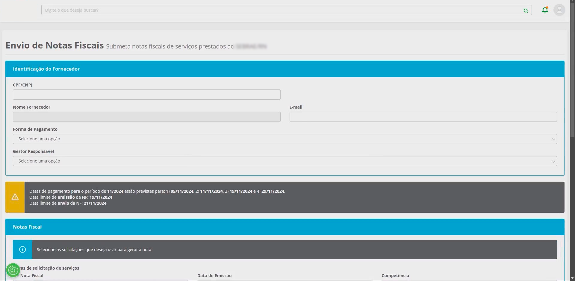
Task: Click the yellow warning triangle icon
Action: pos(15,197)
